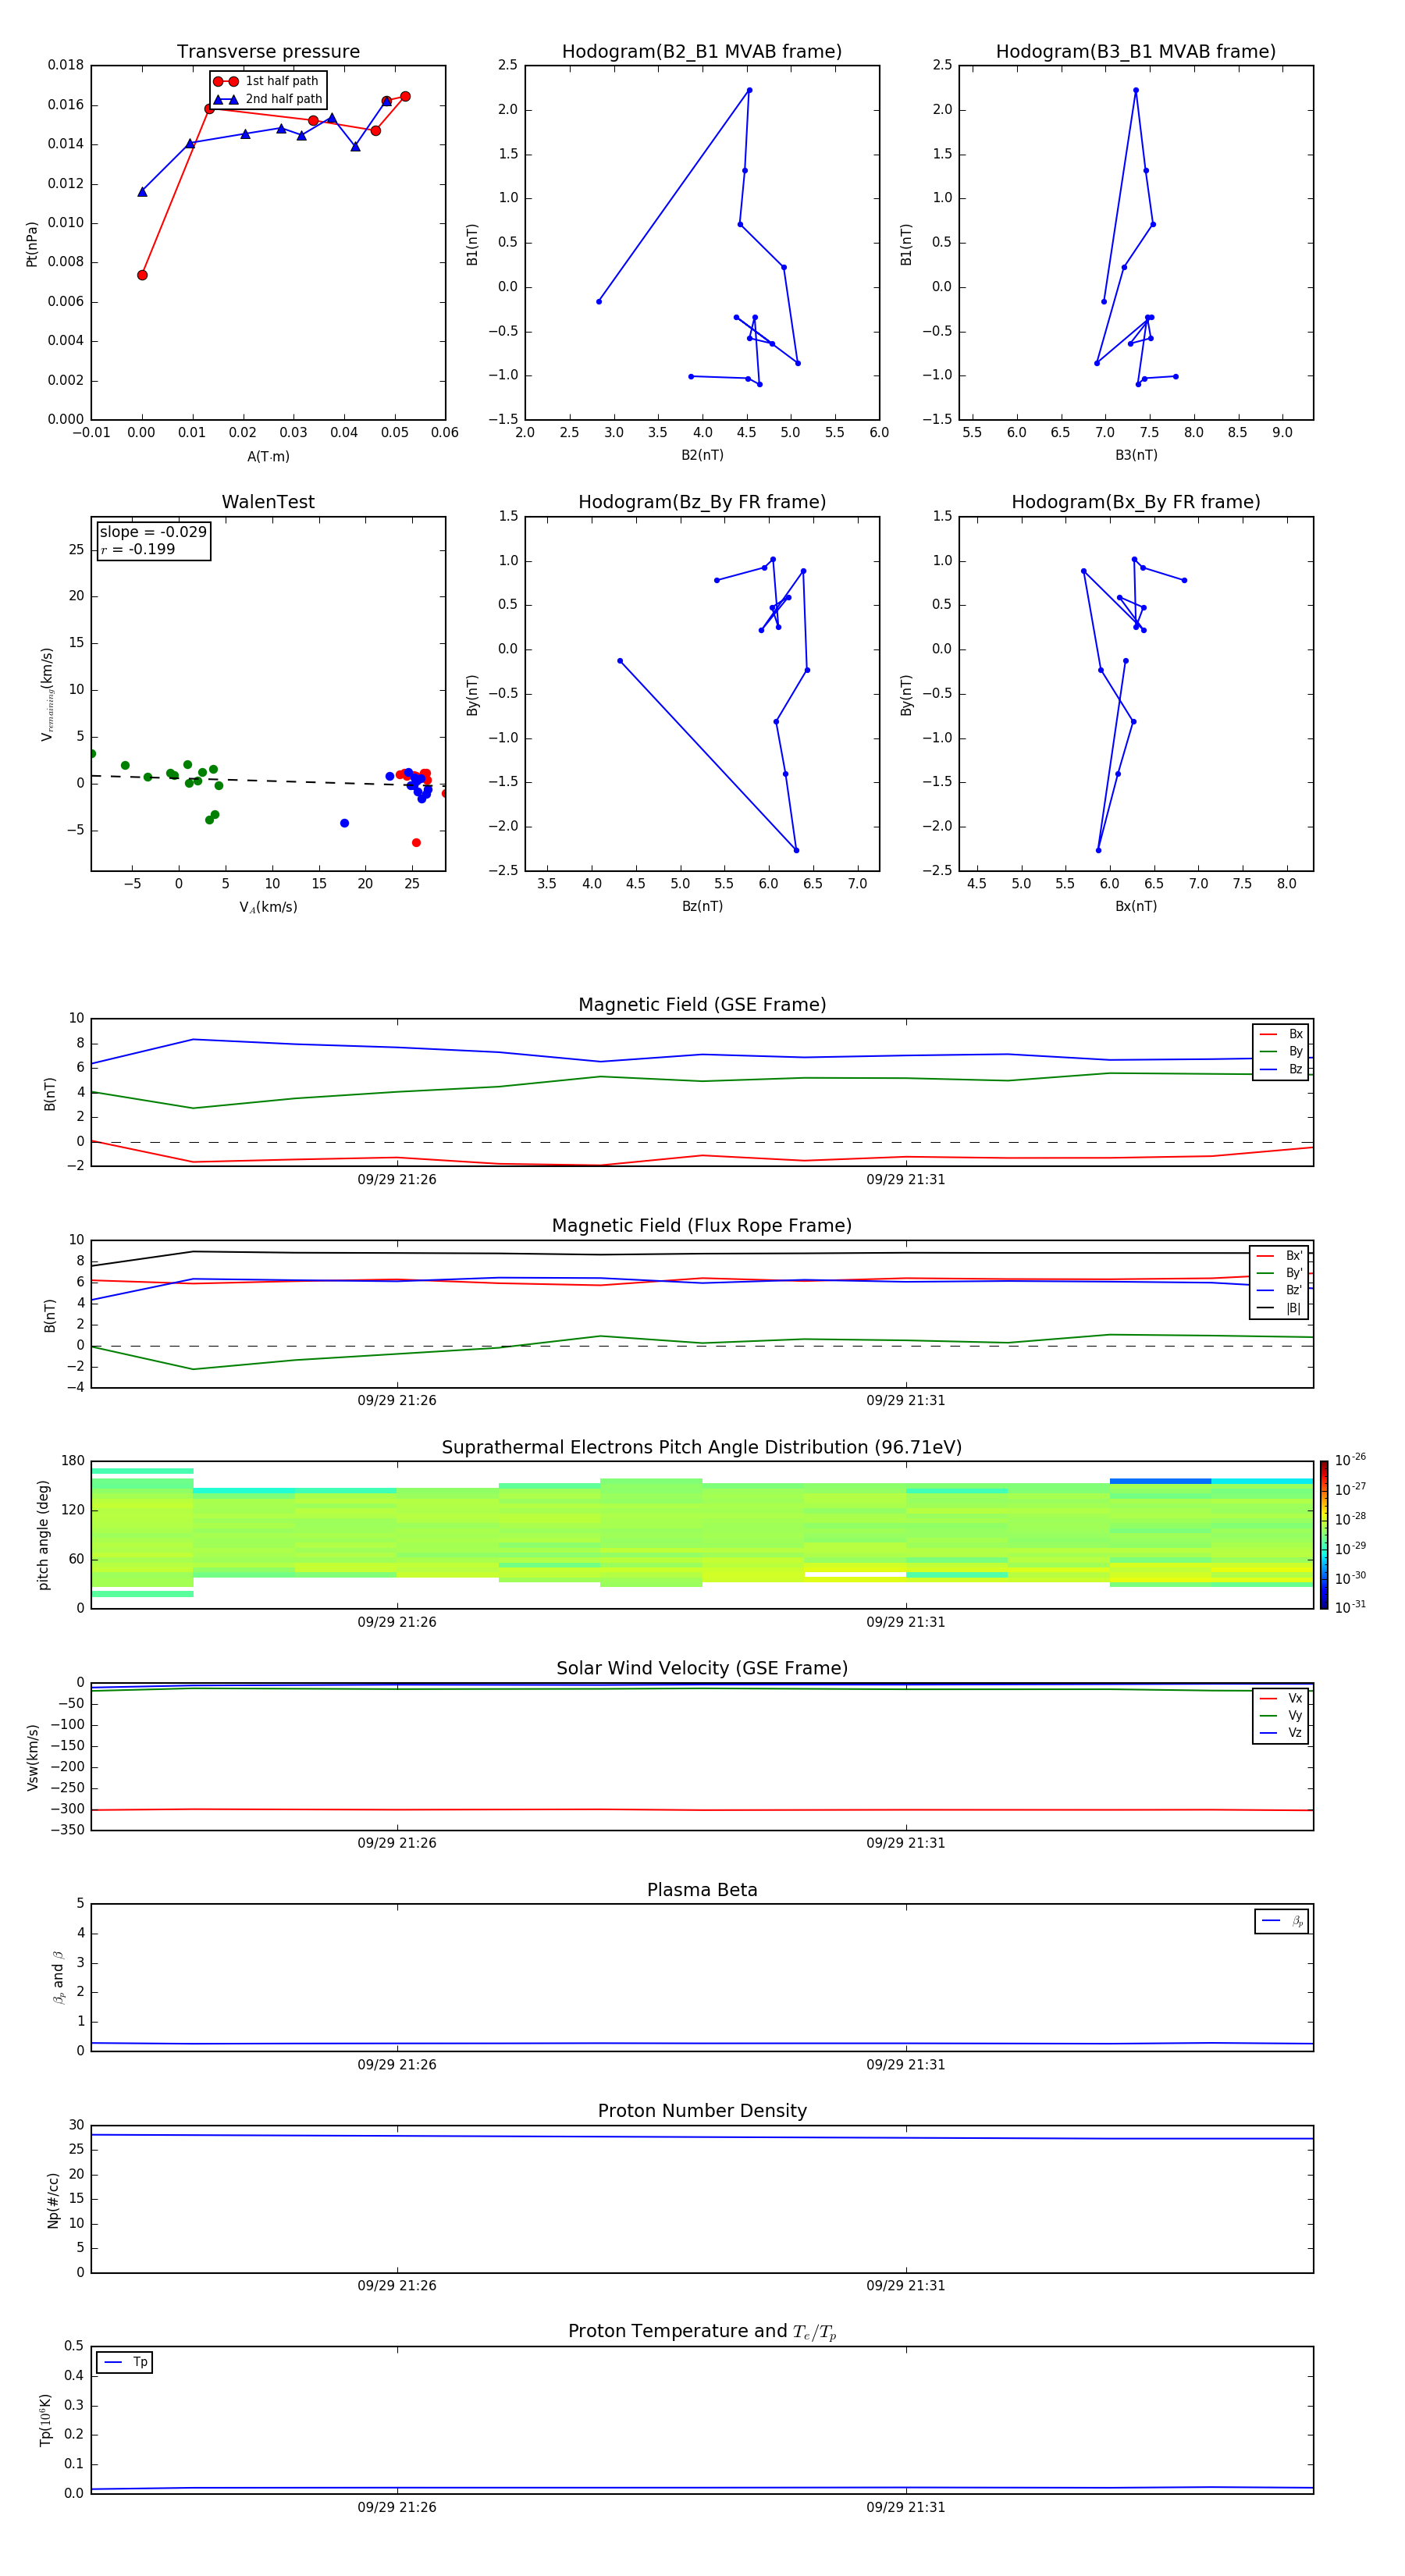1405x2576 pixels.
Task: Select the Bz' legend entry
Action: pyautogui.click(x=1279, y=1290)
